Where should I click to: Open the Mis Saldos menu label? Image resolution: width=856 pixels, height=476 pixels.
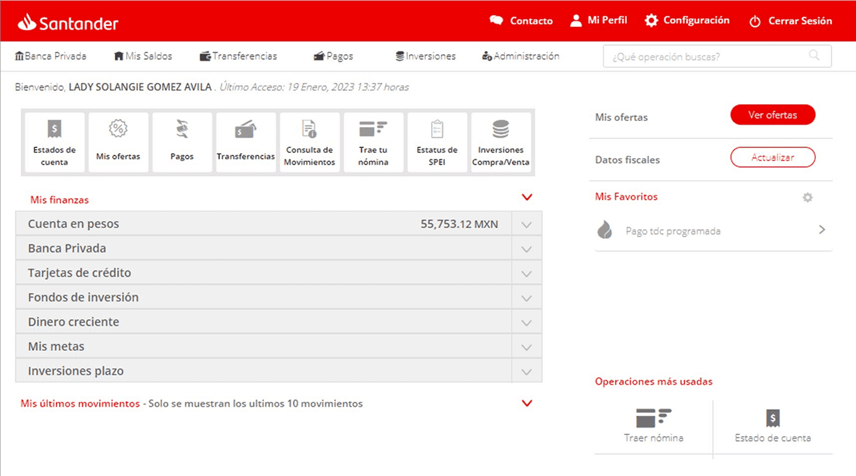[x=149, y=56]
